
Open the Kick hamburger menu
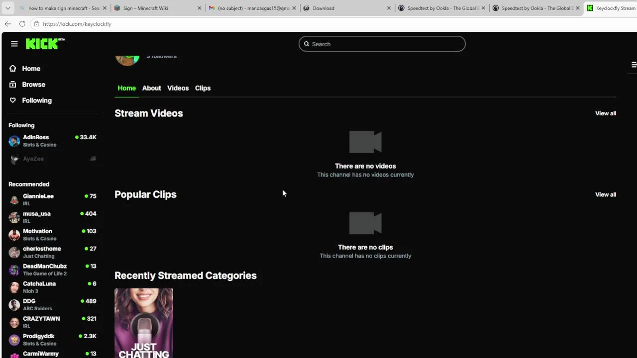click(14, 44)
